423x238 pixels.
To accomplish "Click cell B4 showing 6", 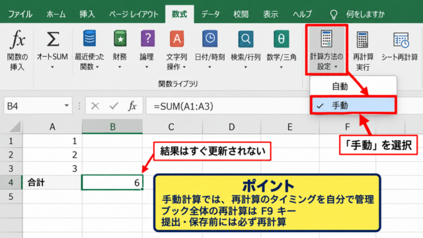I will point(112,182).
